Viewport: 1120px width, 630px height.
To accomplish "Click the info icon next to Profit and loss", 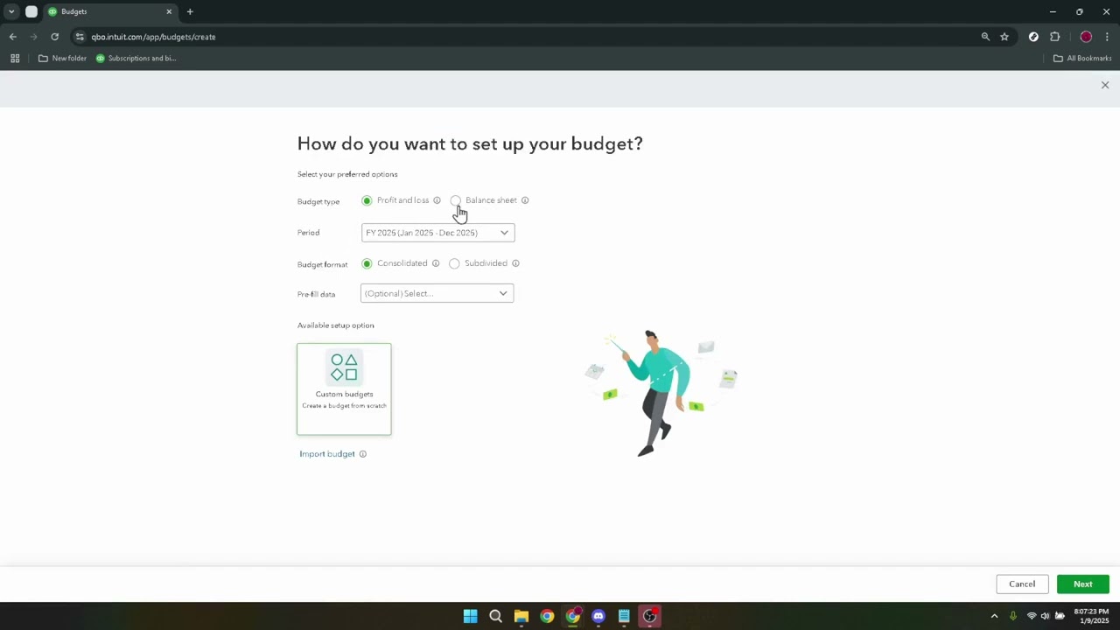I will click(x=437, y=200).
